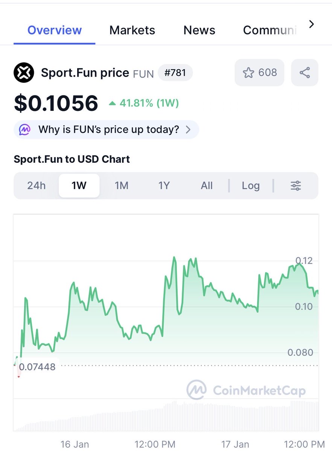
Task: Switch to the Markets tab
Action: 132,30
